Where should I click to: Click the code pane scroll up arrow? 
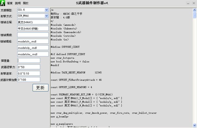tap(195, 10)
